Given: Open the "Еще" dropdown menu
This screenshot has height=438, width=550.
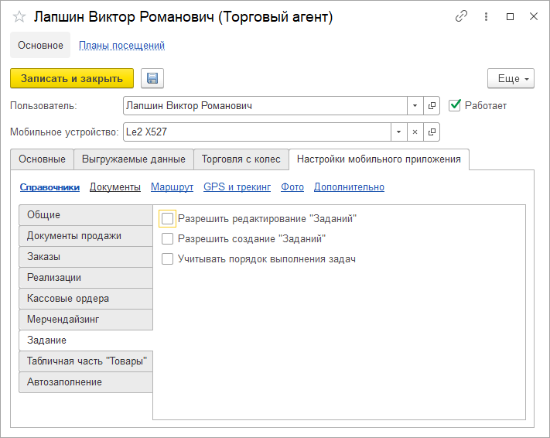Looking at the screenshot, I should coord(511,78).
